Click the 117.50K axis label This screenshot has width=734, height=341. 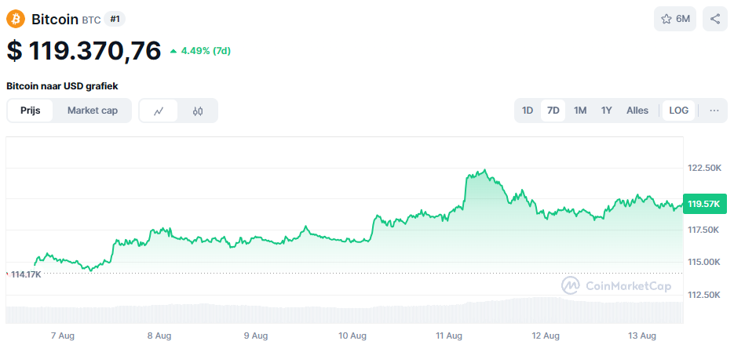click(x=703, y=230)
